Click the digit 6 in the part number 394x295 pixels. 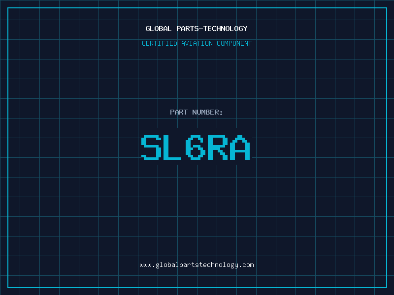[195, 147]
